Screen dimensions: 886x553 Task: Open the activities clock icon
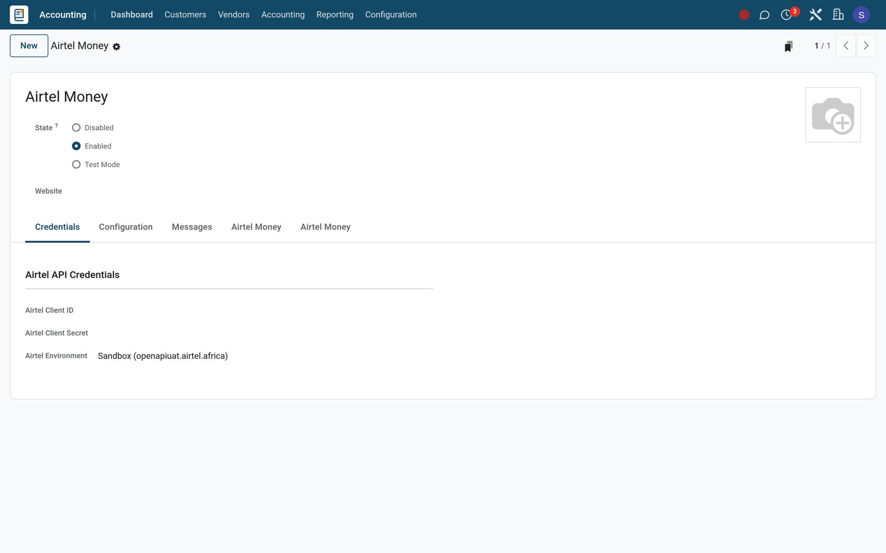tap(786, 15)
